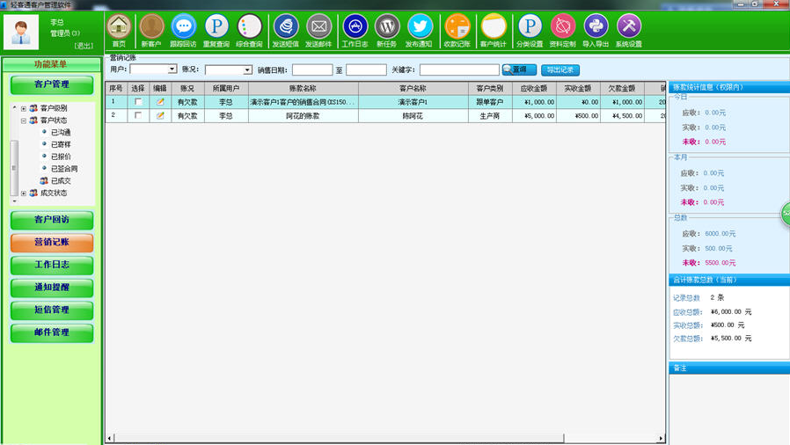Viewport: 790px width, 445px height.
Task: Click the user avatar picture
Action: pos(21,32)
